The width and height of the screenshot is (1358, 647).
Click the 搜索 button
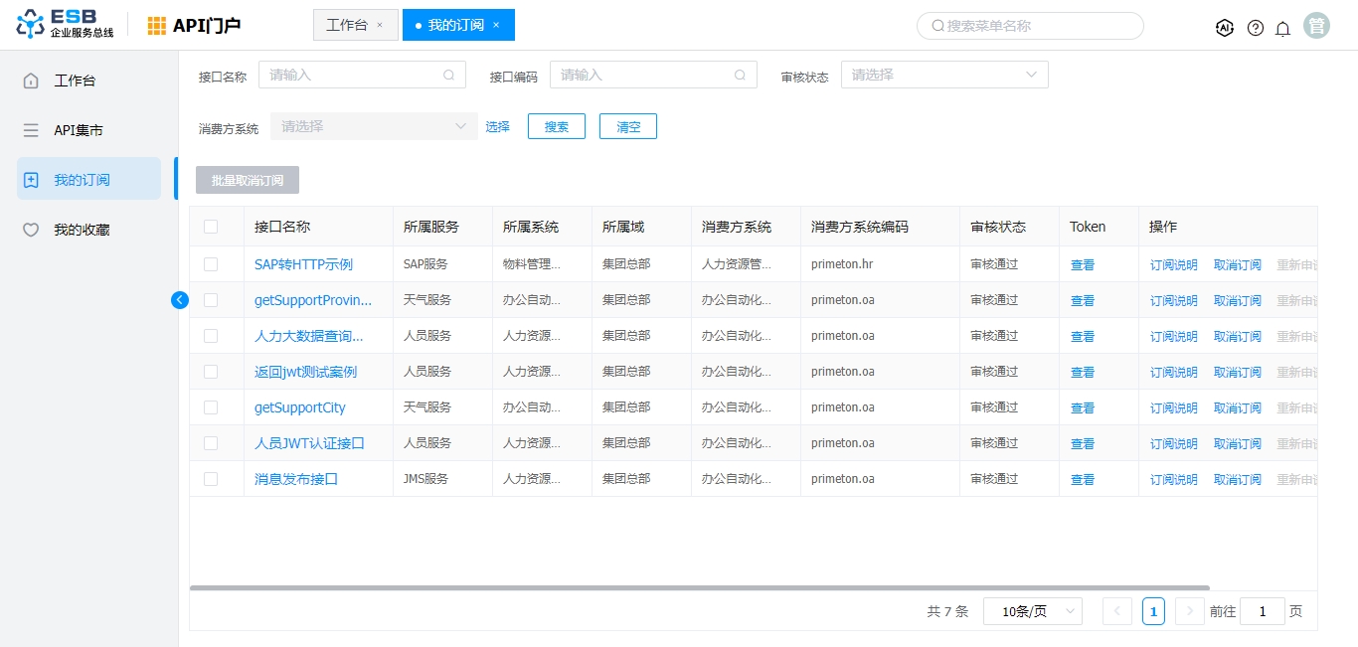pos(557,126)
